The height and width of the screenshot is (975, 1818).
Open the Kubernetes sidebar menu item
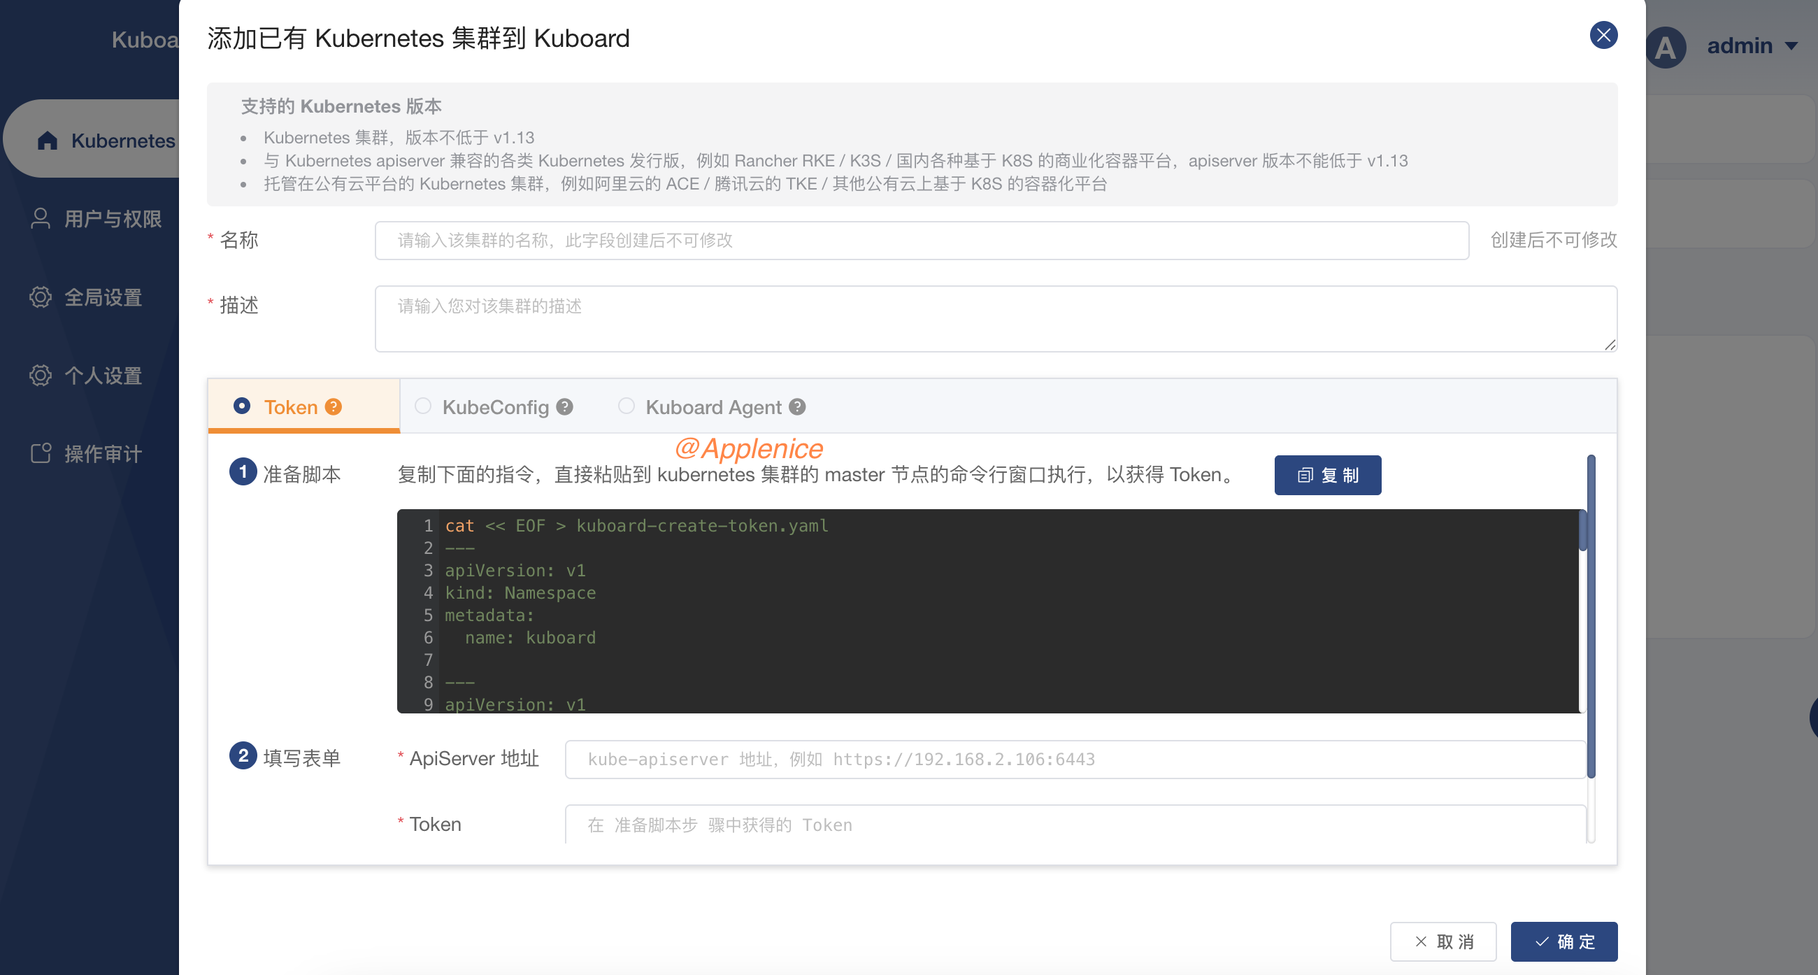(92, 138)
